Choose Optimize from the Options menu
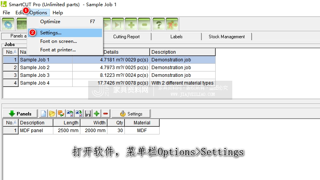Screen dimensions: 320x180 pyautogui.click(x=65, y=22)
